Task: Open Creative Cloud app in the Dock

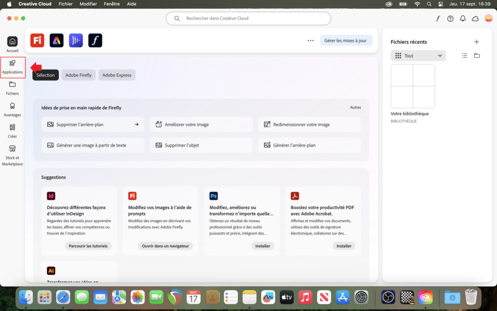Action: point(425,298)
